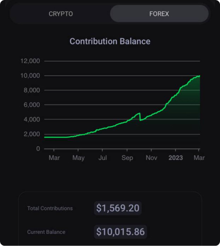This screenshot has width=220, height=246.
Task: Click the Jul label on the x-axis
Action: pos(103,158)
